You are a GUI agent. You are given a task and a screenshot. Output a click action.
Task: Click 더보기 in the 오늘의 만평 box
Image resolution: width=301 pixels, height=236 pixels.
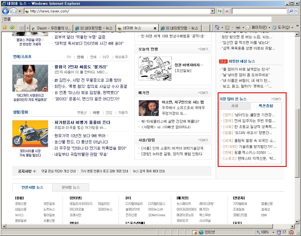point(203,49)
